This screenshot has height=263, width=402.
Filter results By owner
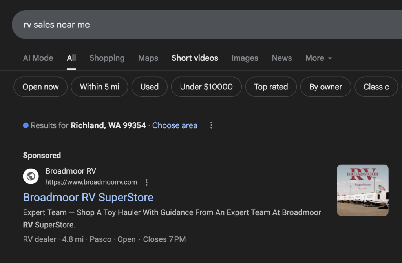pos(325,87)
